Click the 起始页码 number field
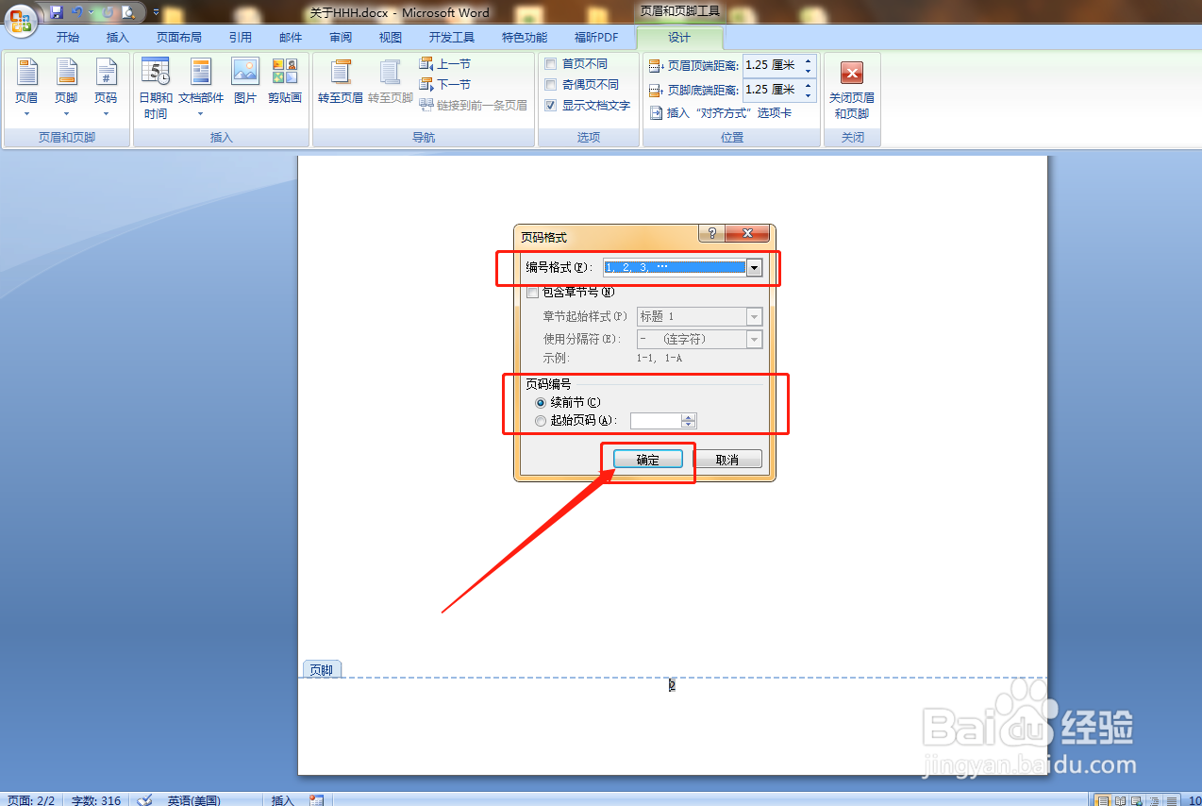 click(656, 421)
